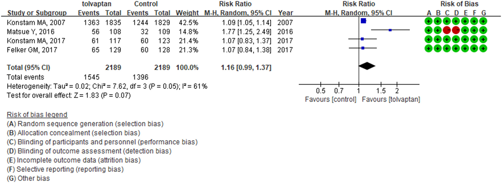This screenshot has height=183, width=502.
Task: Select legend entry (C) Blinding of participants and personnel
Action: (x=102, y=142)
